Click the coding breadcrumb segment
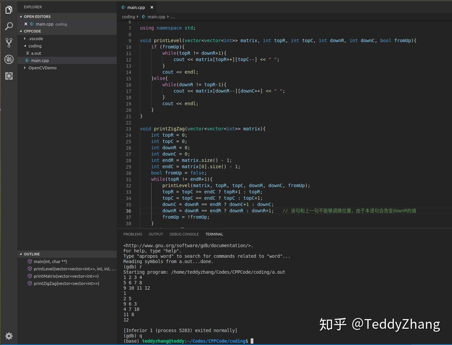The width and height of the screenshot is (452, 345). [128, 17]
